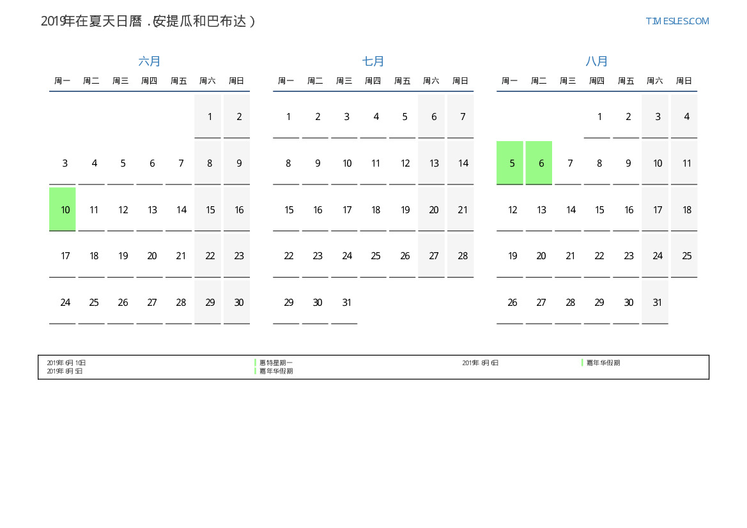Click the 六月 month heading
747x528 pixels.
[150, 61]
